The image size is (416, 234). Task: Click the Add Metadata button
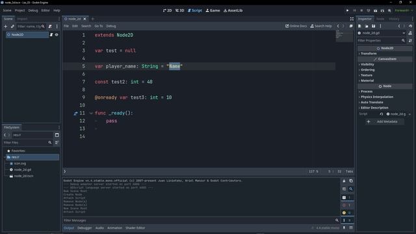click(385, 122)
